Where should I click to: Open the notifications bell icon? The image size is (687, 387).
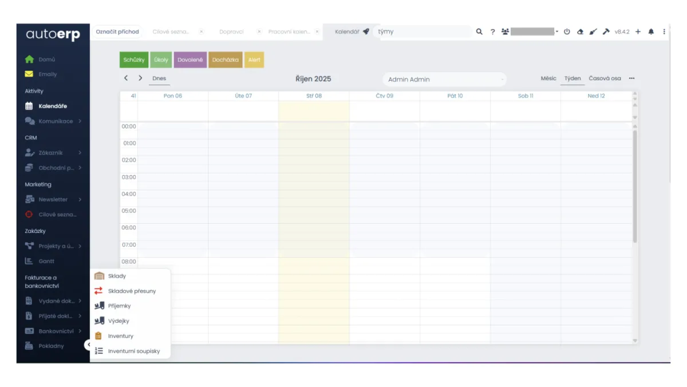(x=651, y=32)
